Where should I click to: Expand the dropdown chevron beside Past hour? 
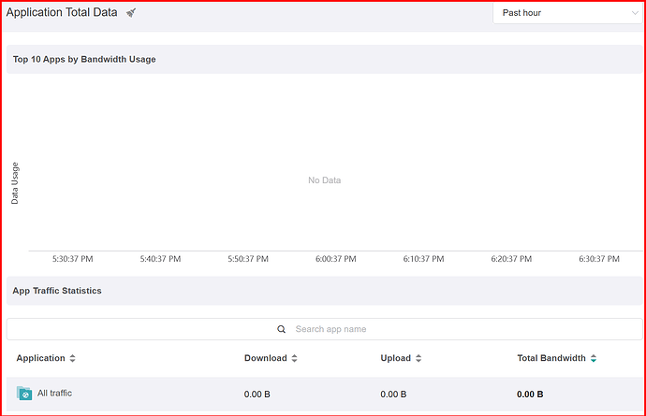click(x=635, y=13)
